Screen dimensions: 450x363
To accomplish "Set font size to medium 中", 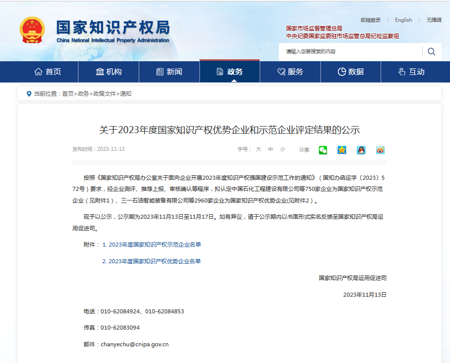I will pyautogui.click(x=270, y=149).
